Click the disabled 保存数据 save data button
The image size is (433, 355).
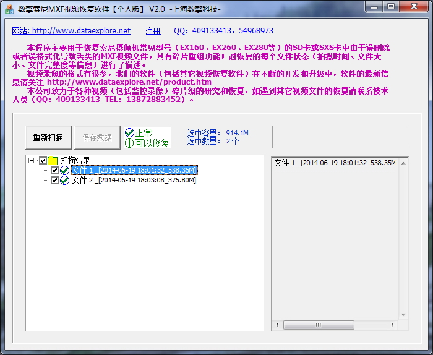[x=97, y=137]
